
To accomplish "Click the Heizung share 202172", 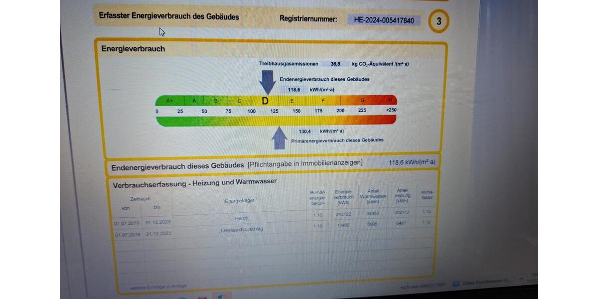I will 402,212.
